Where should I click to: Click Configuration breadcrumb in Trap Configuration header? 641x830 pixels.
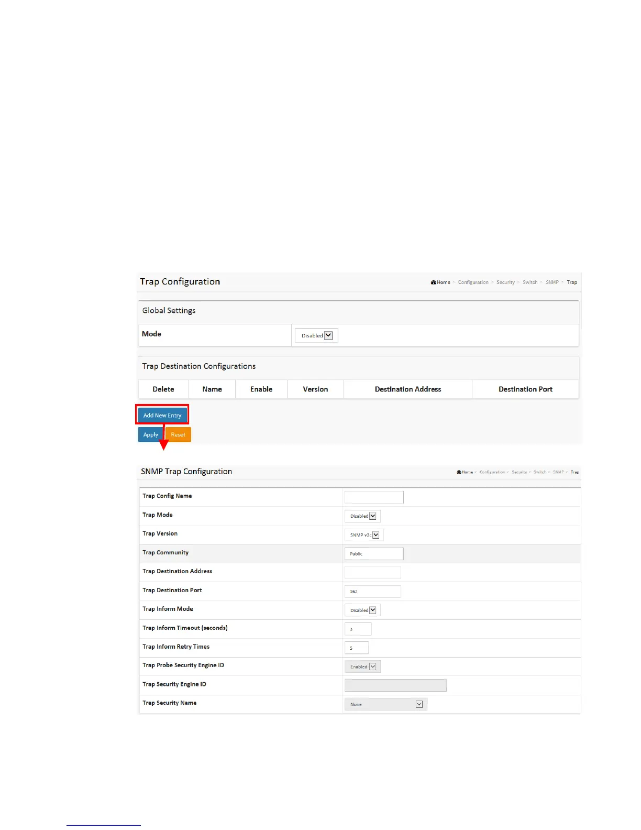pyautogui.click(x=473, y=282)
